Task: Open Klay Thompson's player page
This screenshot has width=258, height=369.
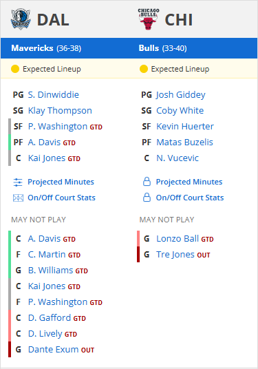Action: point(60,111)
